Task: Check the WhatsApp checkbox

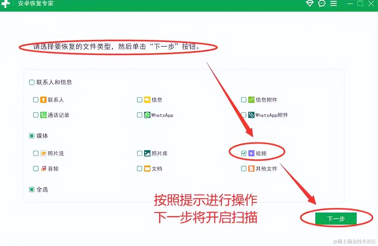Action: coord(140,115)
